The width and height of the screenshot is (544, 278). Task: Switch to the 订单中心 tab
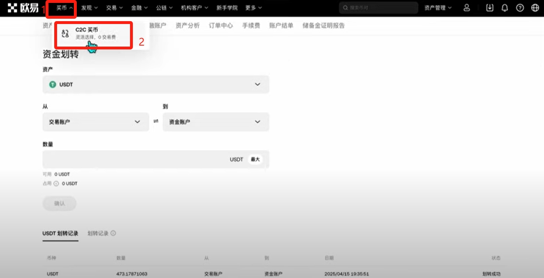click(x=221, y=25)
